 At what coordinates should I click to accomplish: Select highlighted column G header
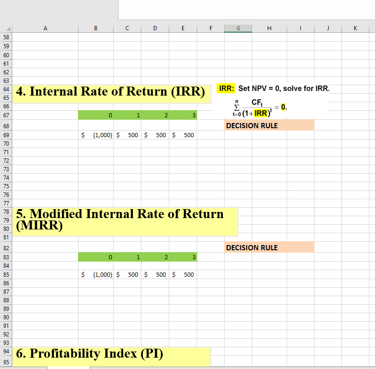click(238, 28)
